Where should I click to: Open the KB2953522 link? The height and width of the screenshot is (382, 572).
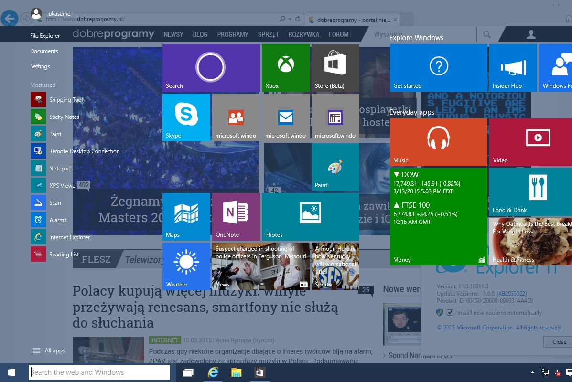click(512, 294)
